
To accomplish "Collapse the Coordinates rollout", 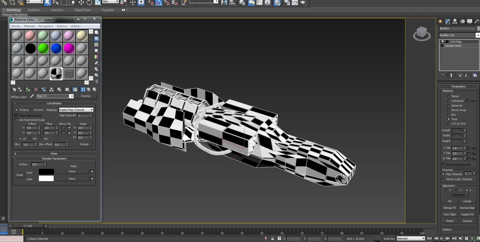I will pyautogui.click(x=54, y=103).
